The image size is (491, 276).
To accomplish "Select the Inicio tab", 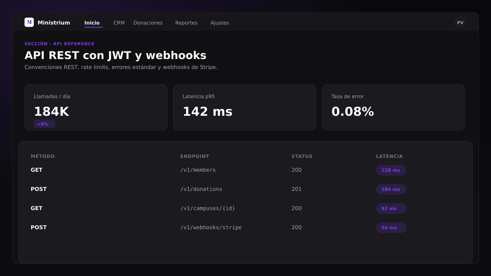I will [x=92, y=23].
